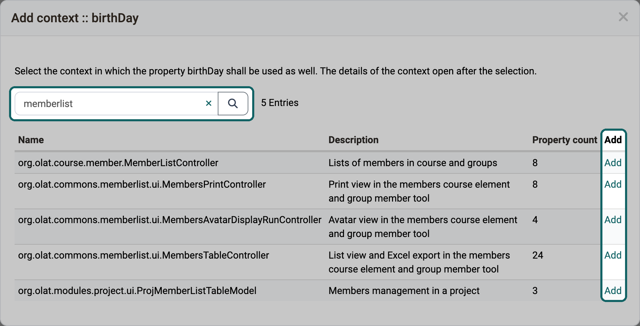Select property count 24

coord(538,255)
